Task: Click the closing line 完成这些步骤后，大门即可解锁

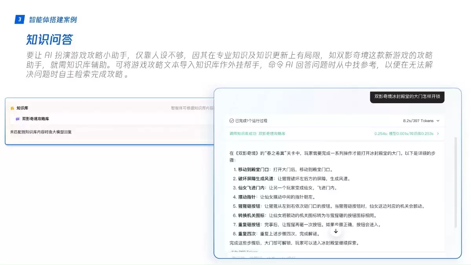Action: (294, 243)
